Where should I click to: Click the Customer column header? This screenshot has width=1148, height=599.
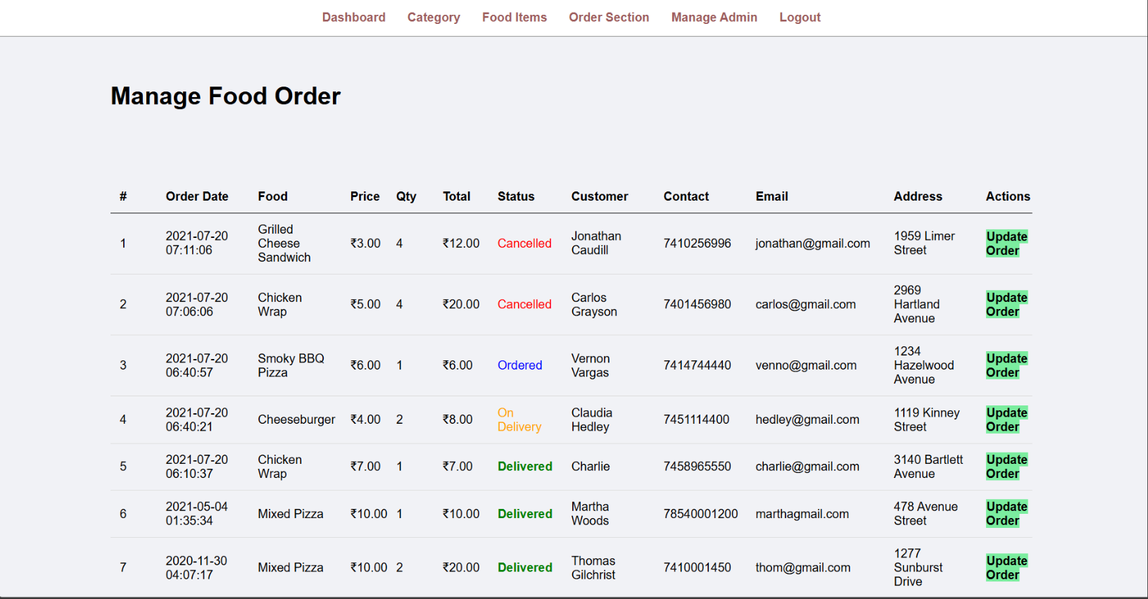[x=600, y=196]
